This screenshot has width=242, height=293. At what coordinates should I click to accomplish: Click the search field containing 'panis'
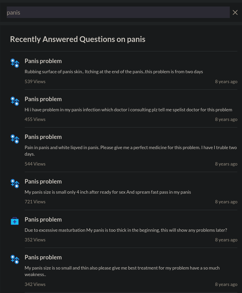click(x=118, y=12)
